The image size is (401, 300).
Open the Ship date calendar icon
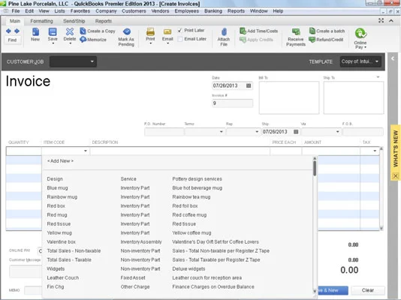tap(296, 132)
